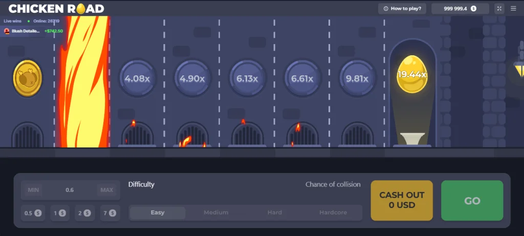Viewport: 524px width, 236px height.
Task: Set bet to MAX
Action: click(106, 190)
